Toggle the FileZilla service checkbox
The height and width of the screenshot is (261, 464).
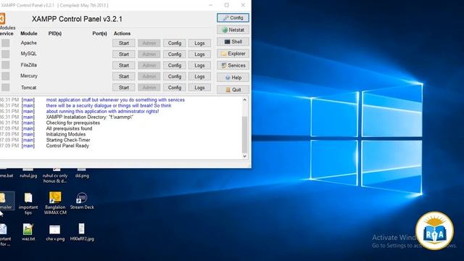[x=6, y=65]
